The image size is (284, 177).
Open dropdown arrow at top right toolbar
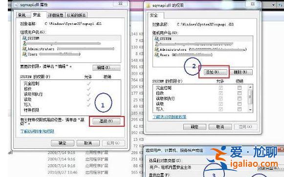coord(273,5)
